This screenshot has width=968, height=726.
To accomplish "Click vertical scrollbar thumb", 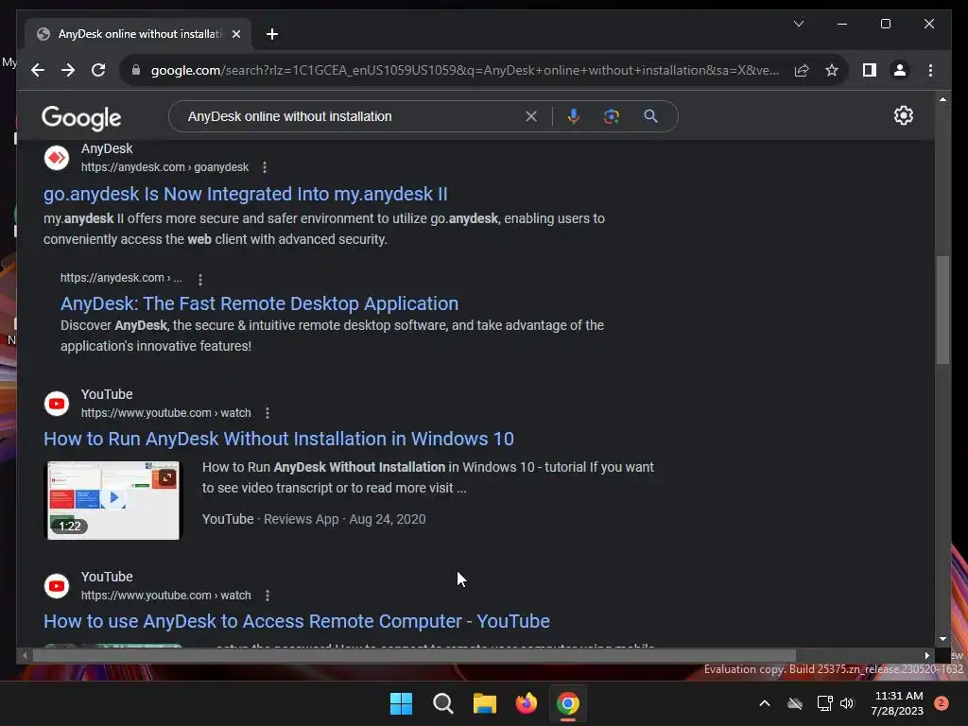I will [x=942, y=310].
